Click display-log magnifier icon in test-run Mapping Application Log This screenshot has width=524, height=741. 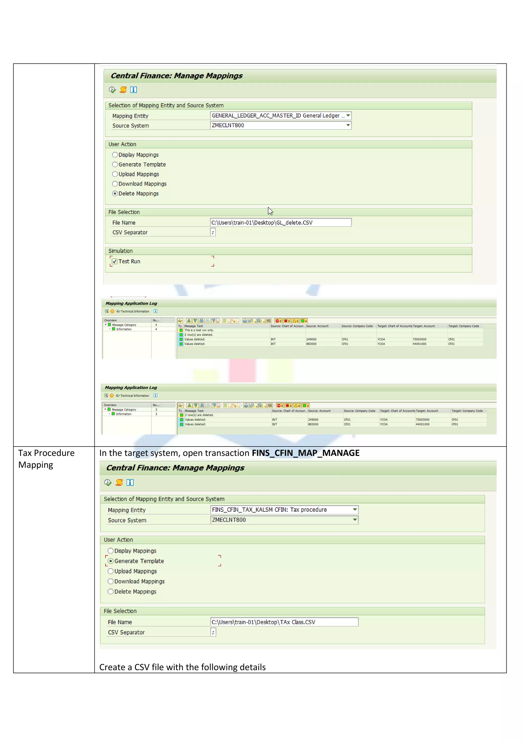tap(106, 311)
